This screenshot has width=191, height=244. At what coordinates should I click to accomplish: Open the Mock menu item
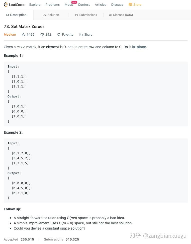pyautogui.click(x=69, y=4)
